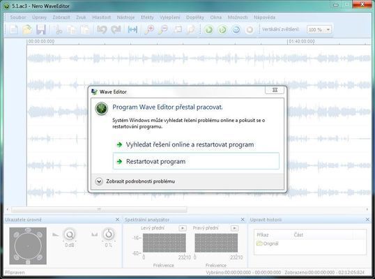The image size is (375, 279).
Task: Click the 0 % knob
Action: pos(109,234)
